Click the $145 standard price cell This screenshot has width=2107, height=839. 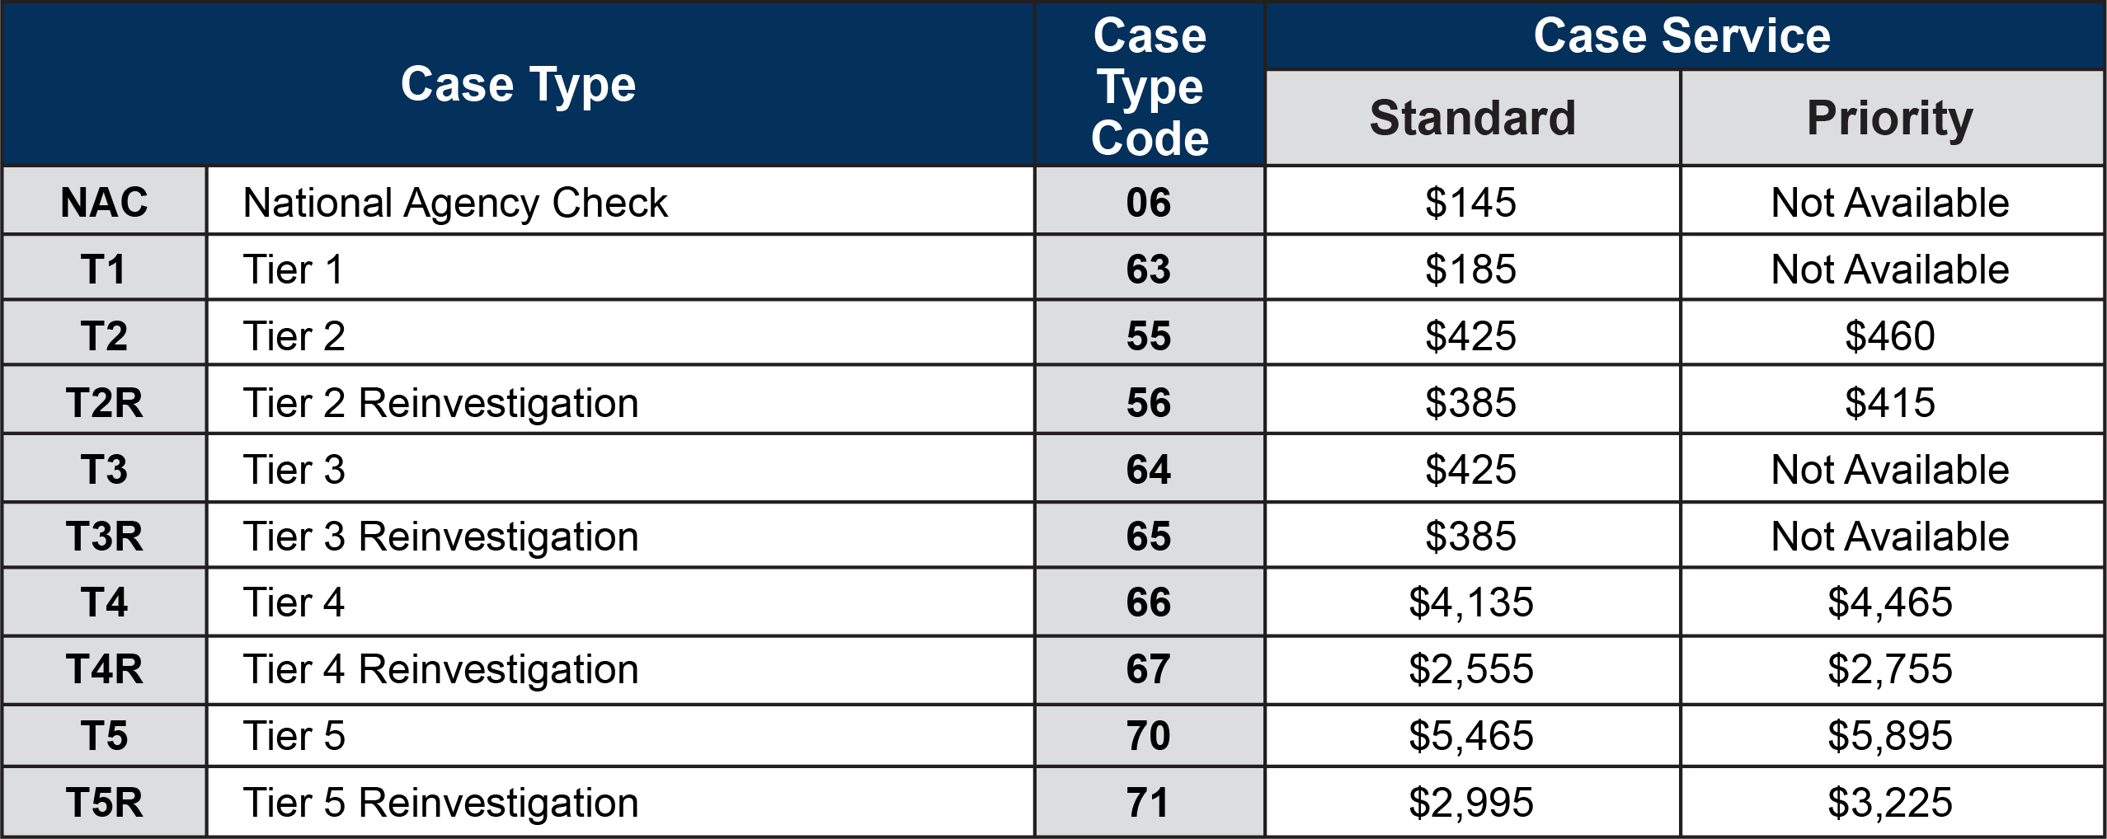pyautogui.click(x=1471, y=202)
